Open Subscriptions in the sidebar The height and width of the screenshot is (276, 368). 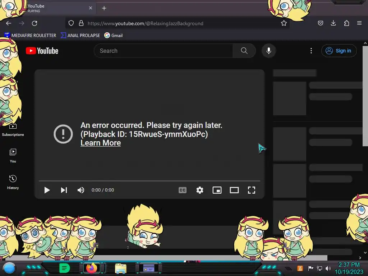click(x=13, y=129)
